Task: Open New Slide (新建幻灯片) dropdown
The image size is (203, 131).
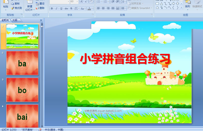Action: tap(30, 8)
